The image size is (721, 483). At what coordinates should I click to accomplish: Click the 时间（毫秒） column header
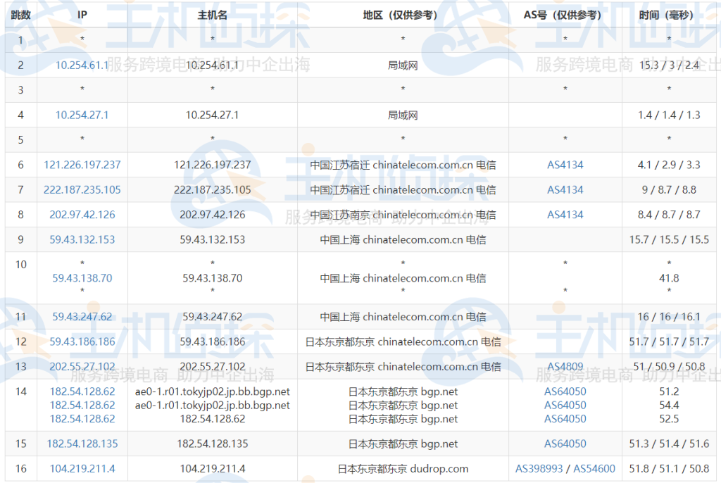coord(669,15)
